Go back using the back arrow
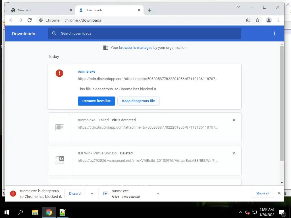This screenshot has height=218, width=291. [x=11, y=20]
